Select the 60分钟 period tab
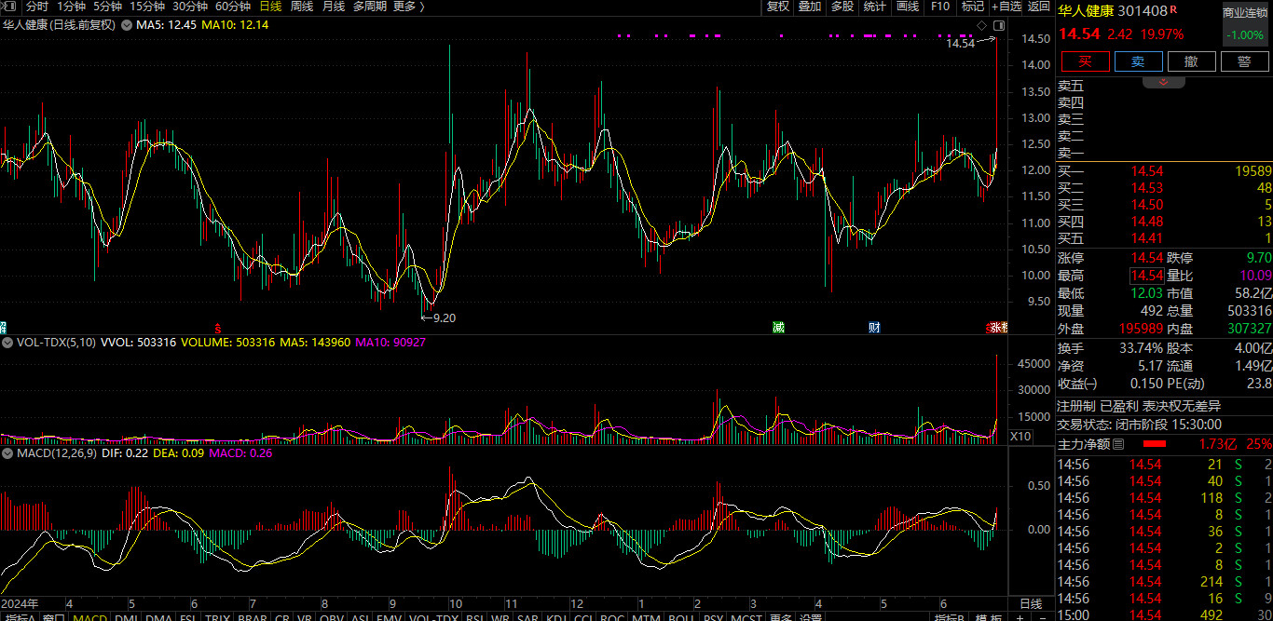This screenshot has height=621, width=1273. point(233,7)
